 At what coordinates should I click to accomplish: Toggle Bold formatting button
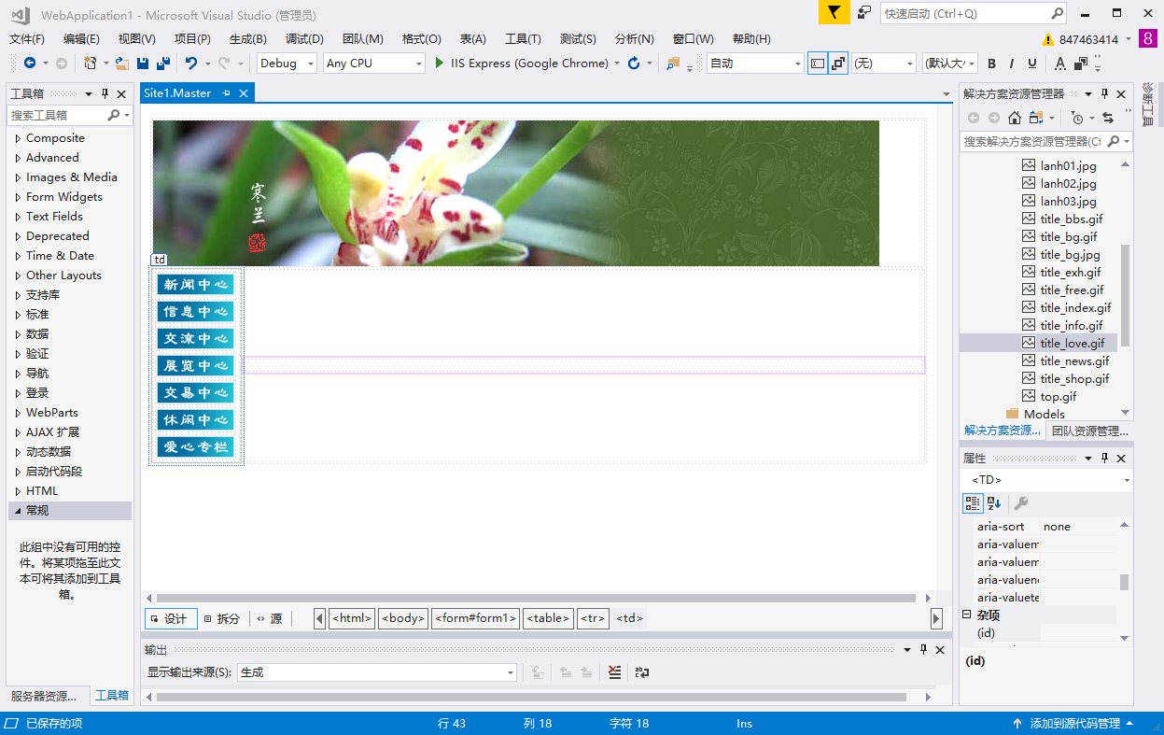coord(991,64)
